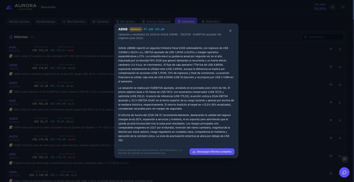Image resolution: width=354 pixels, height=182 pixels.
Task: Click AGRO intrinsic value ARS 44,00
Action: coord(57,86)
